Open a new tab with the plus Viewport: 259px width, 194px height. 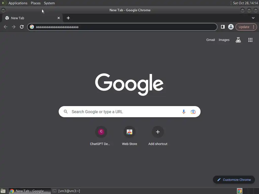[68, 18]
